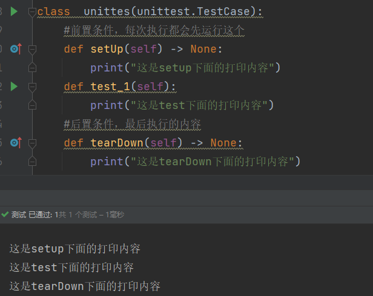This screenshot has width=373, height=296.
Task: Collapse the class unittes fold marker
Action: tap(32, 12)
